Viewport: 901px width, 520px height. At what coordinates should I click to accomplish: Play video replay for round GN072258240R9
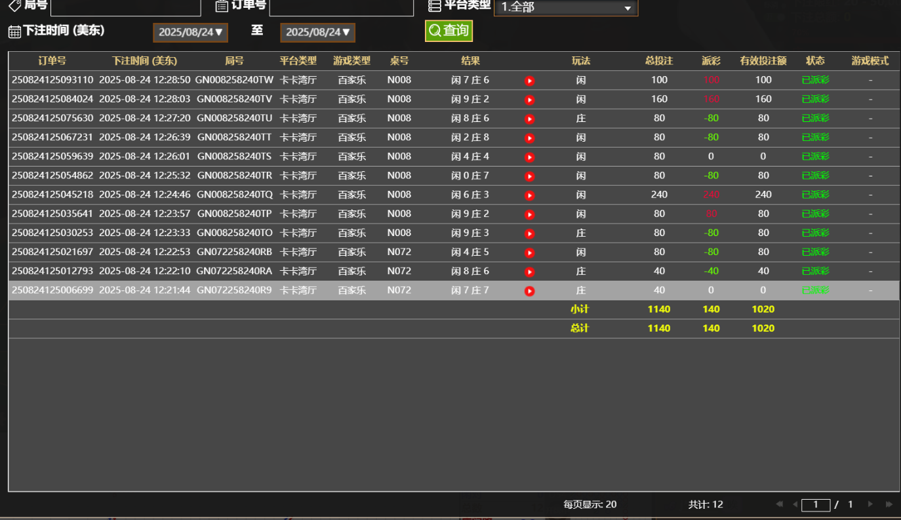click(530, 291)
